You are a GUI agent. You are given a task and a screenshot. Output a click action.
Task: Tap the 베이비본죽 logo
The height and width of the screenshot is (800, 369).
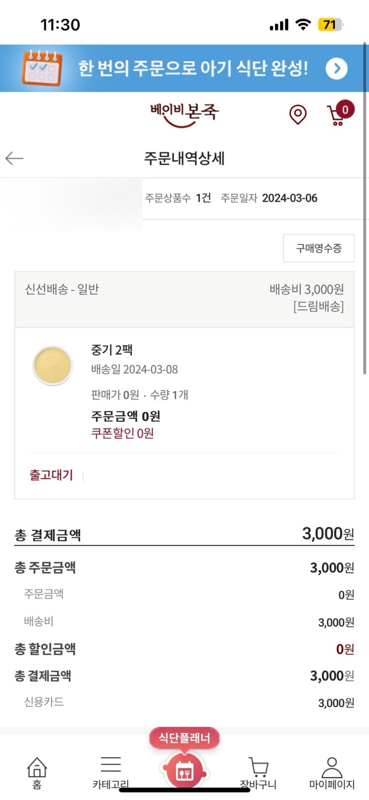click(184, 114)
